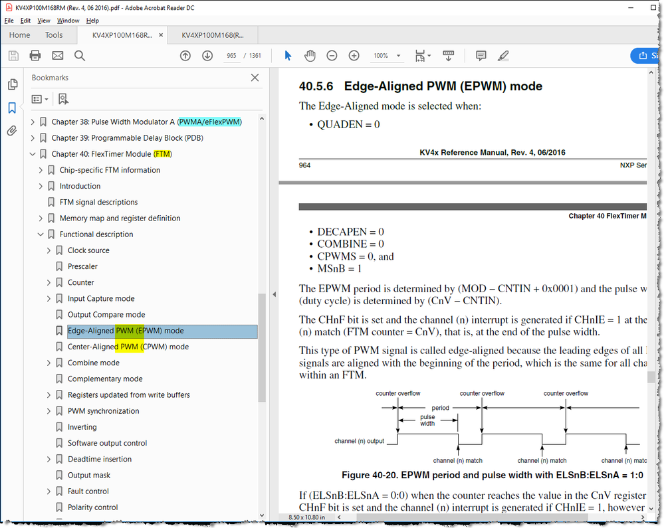The image size is (664, 528).
Task: Open Attachments paperclip panel
Action: (x=12, y=130)
